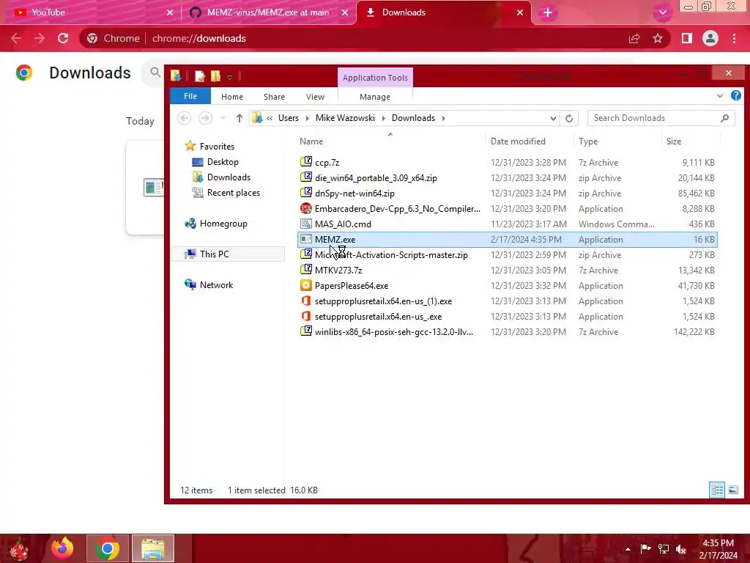Sort by Date modified column
The image size is (750, 563).
(518, 141)
